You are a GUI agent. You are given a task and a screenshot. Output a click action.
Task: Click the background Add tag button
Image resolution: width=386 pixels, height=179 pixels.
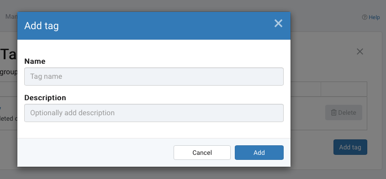[350, 147]
